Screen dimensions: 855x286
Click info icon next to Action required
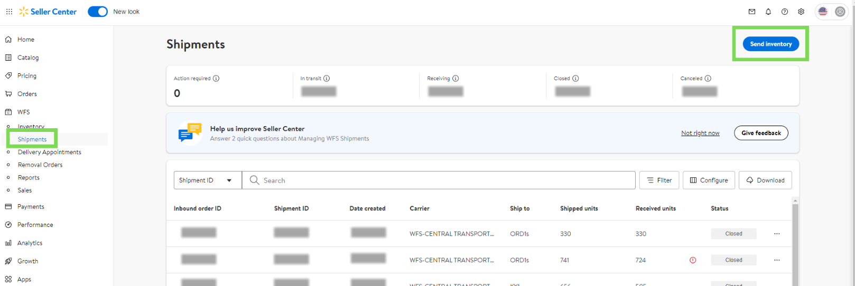click(216, 78)
